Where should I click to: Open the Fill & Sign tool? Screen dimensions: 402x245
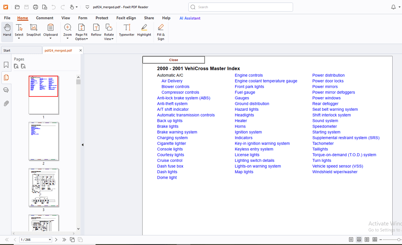tap(161, 32)
